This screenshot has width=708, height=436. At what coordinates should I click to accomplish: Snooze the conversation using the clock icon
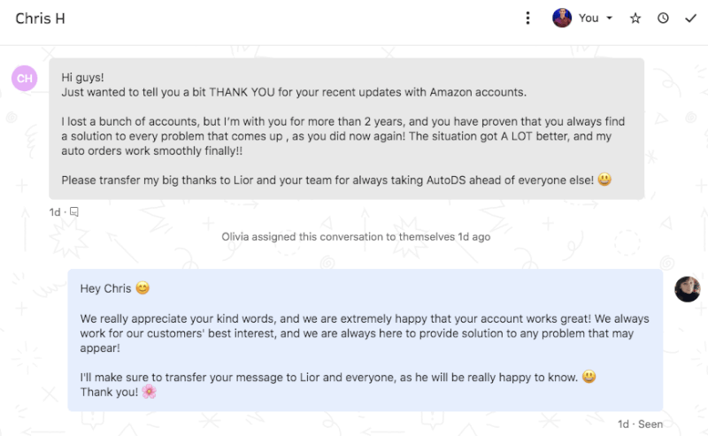pyautogui.click(x=663, y=18)
